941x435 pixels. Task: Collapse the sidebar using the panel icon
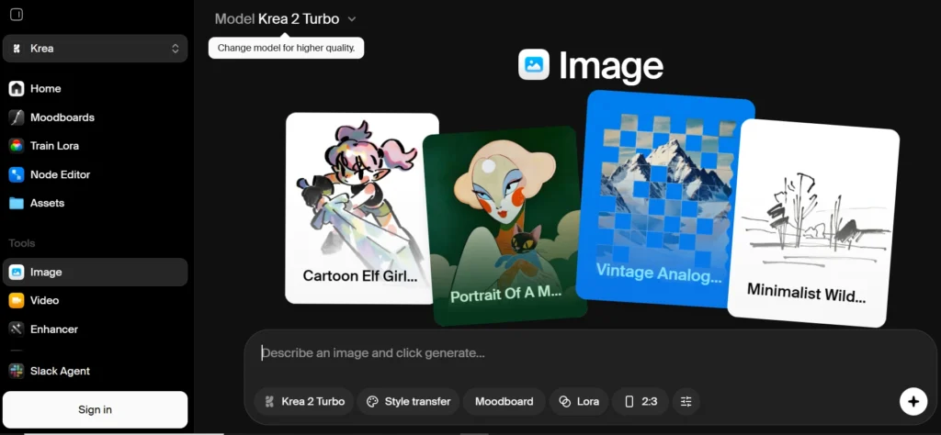click(17, 15)
